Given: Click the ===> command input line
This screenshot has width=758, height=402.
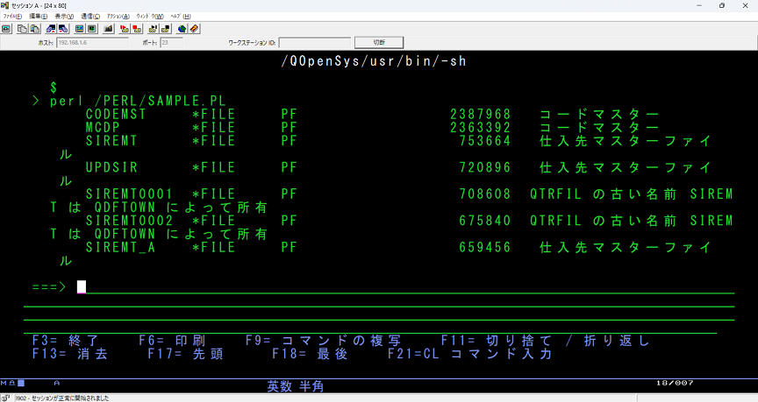Looking at the screenshot, I should (404, 286).
